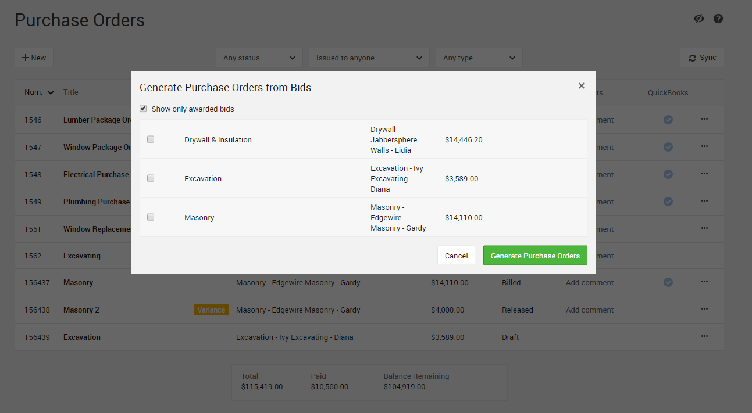This screenshot has width=752, height=413.
Task: Click the QuickBooks synced icon for order 1546
Action: (x=668, y=120)
